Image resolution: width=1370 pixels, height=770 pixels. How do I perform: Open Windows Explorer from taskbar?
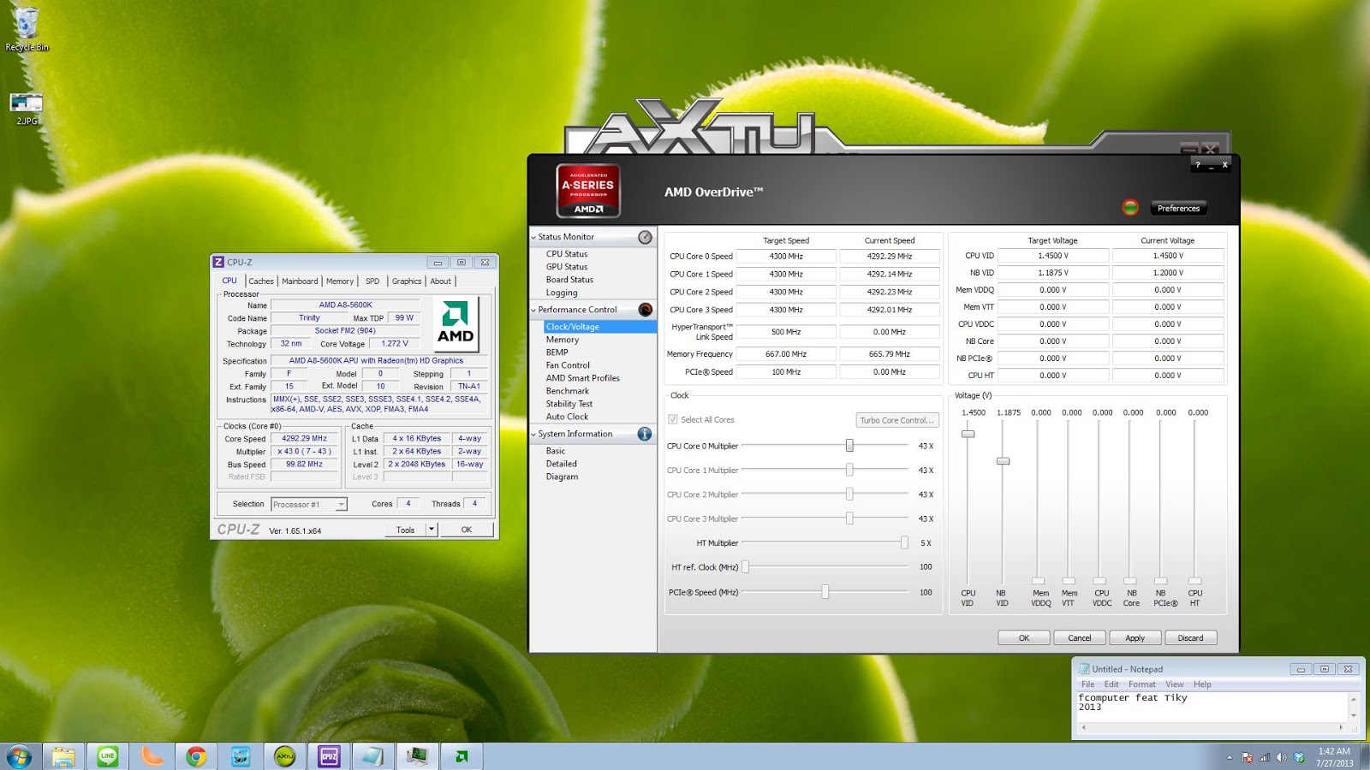63,756
